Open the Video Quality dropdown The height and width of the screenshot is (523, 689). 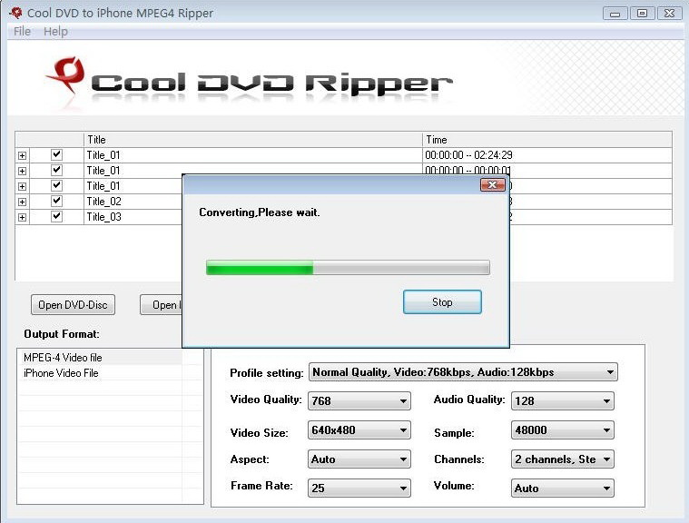click(359, 400)
